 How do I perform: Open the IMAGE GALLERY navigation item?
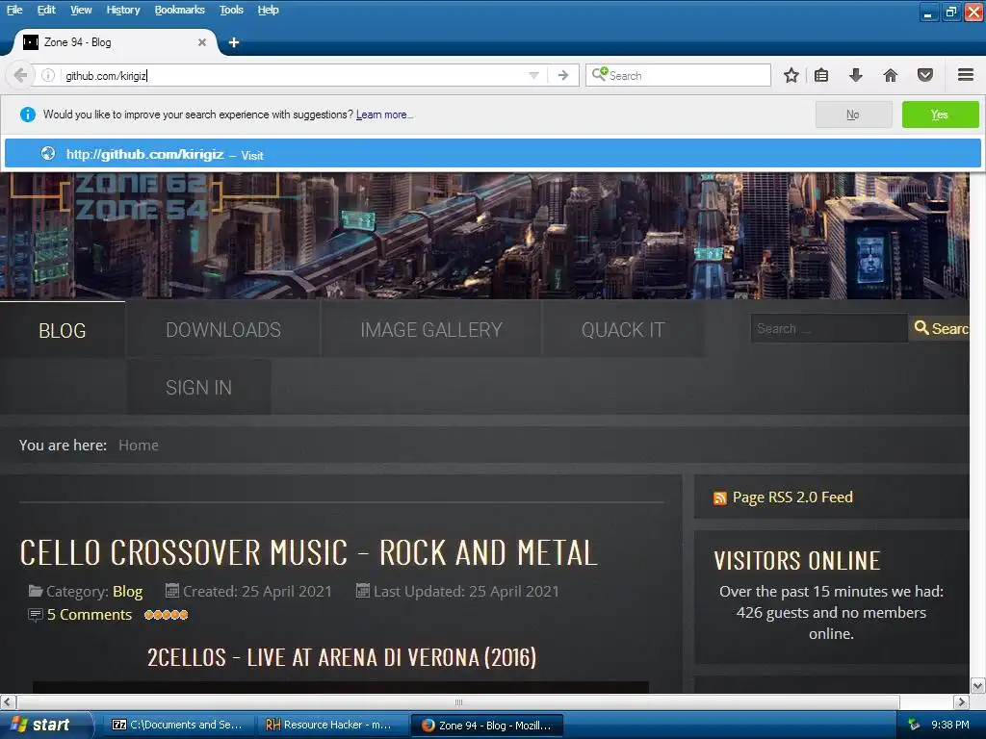pyautogui.click(x=431, y=330)
